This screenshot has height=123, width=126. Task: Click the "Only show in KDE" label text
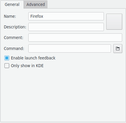click(x=27, y=66)
